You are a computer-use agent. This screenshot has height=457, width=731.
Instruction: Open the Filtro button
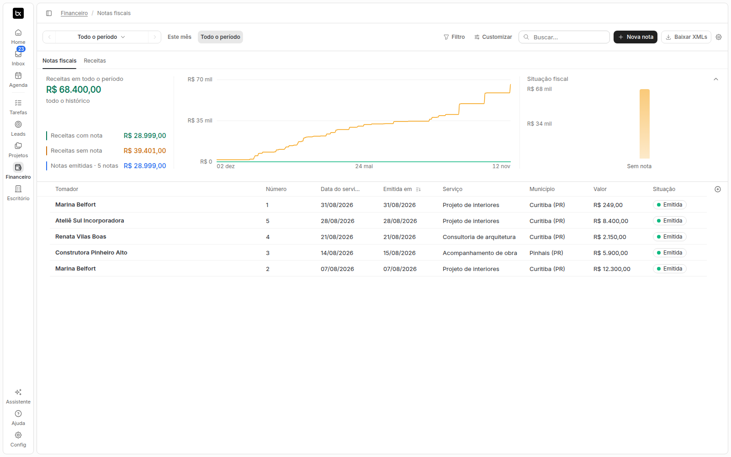click(x=454, y=37)
